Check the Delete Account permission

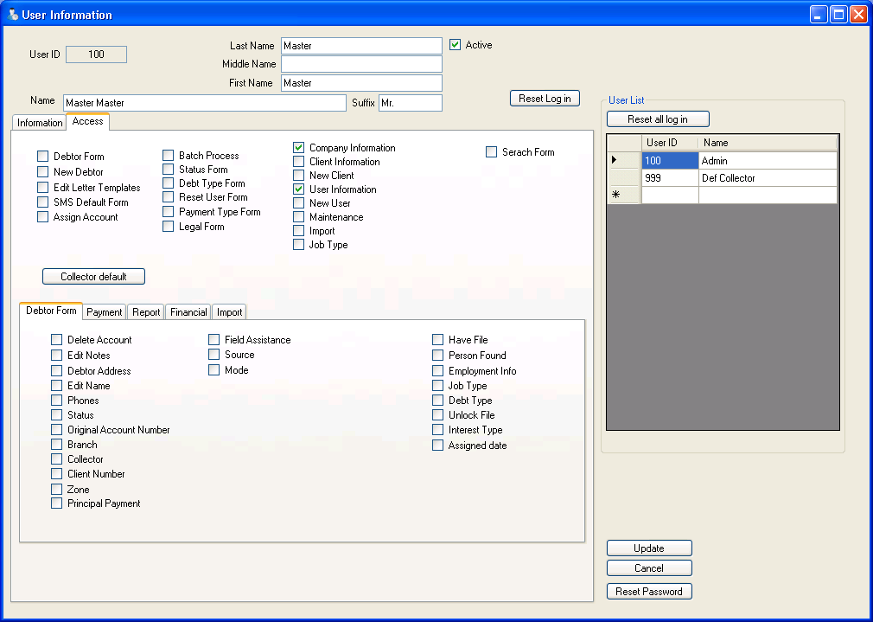click(57, 340)
